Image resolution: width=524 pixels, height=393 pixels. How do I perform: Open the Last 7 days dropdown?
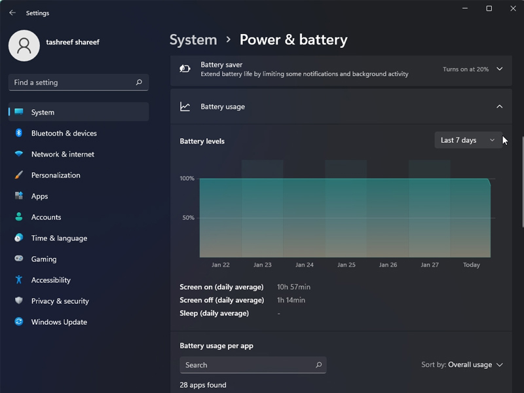(x=468, y=140)
